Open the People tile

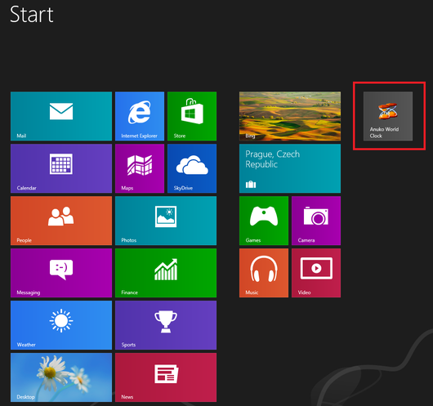tap(61, 221)
